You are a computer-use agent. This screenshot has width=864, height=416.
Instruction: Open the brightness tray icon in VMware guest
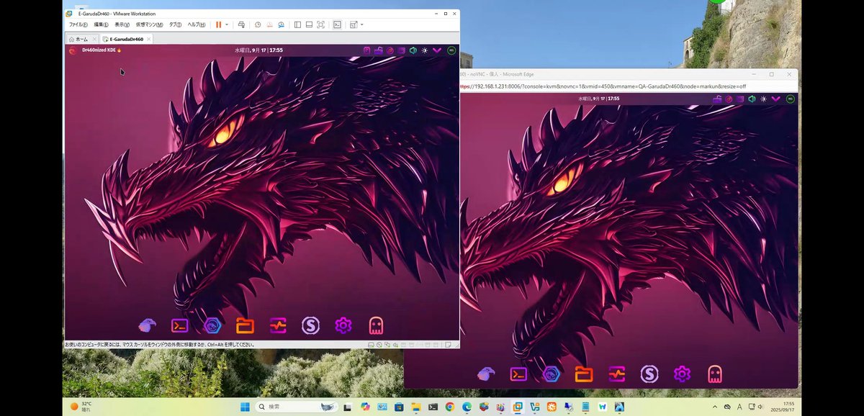click(x=424, y=50)
